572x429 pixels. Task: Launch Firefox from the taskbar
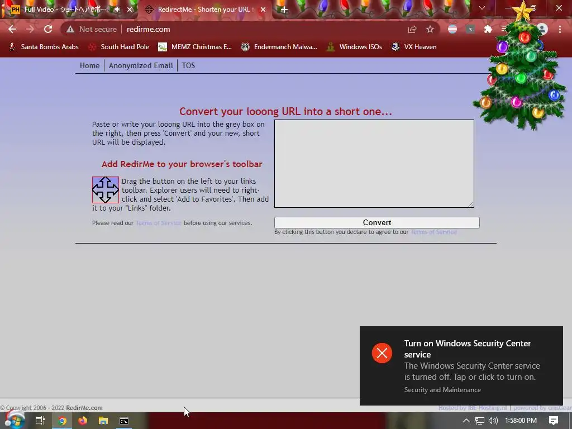click(83, 421)
